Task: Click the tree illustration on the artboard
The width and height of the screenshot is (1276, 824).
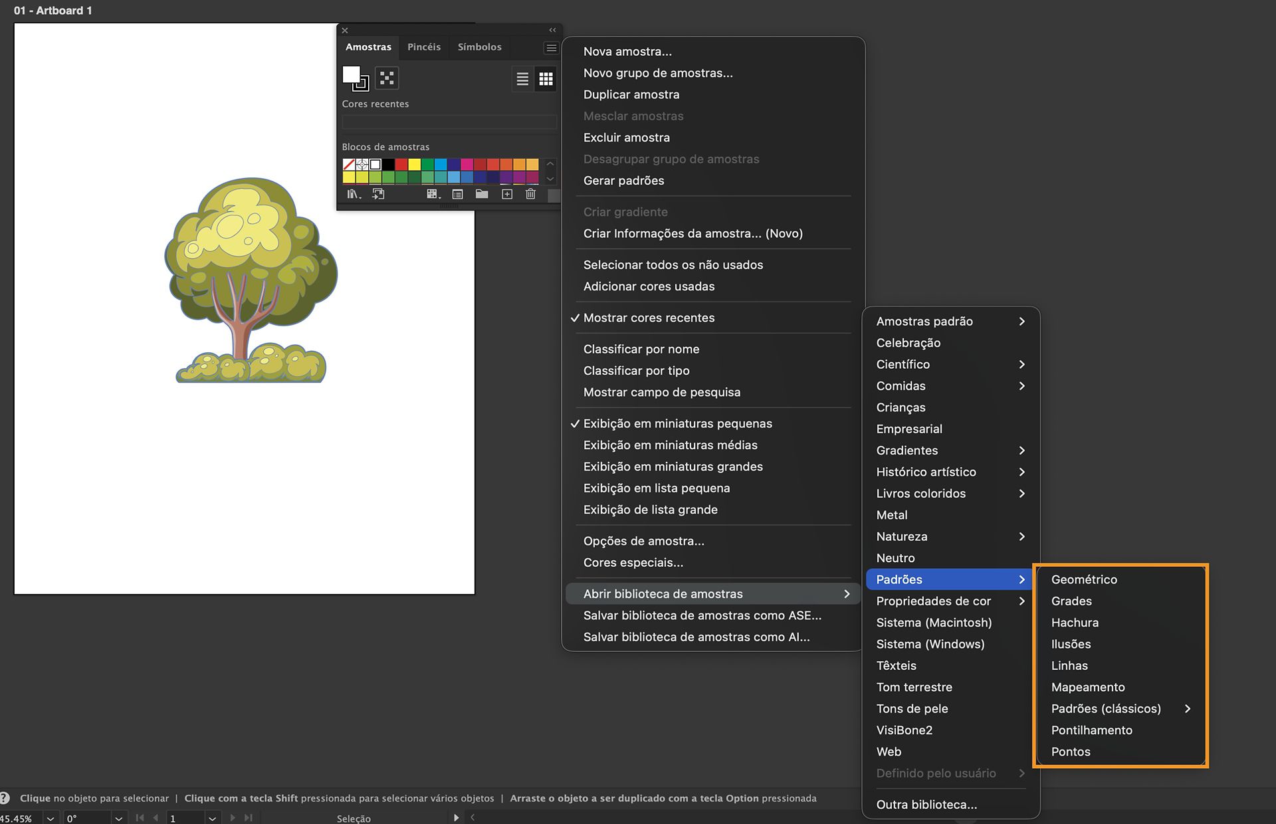Action: (x=251, y=280)
